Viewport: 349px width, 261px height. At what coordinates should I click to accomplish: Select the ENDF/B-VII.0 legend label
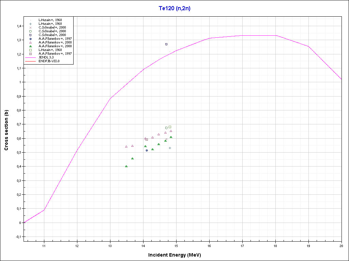click(x=49, y=61)
